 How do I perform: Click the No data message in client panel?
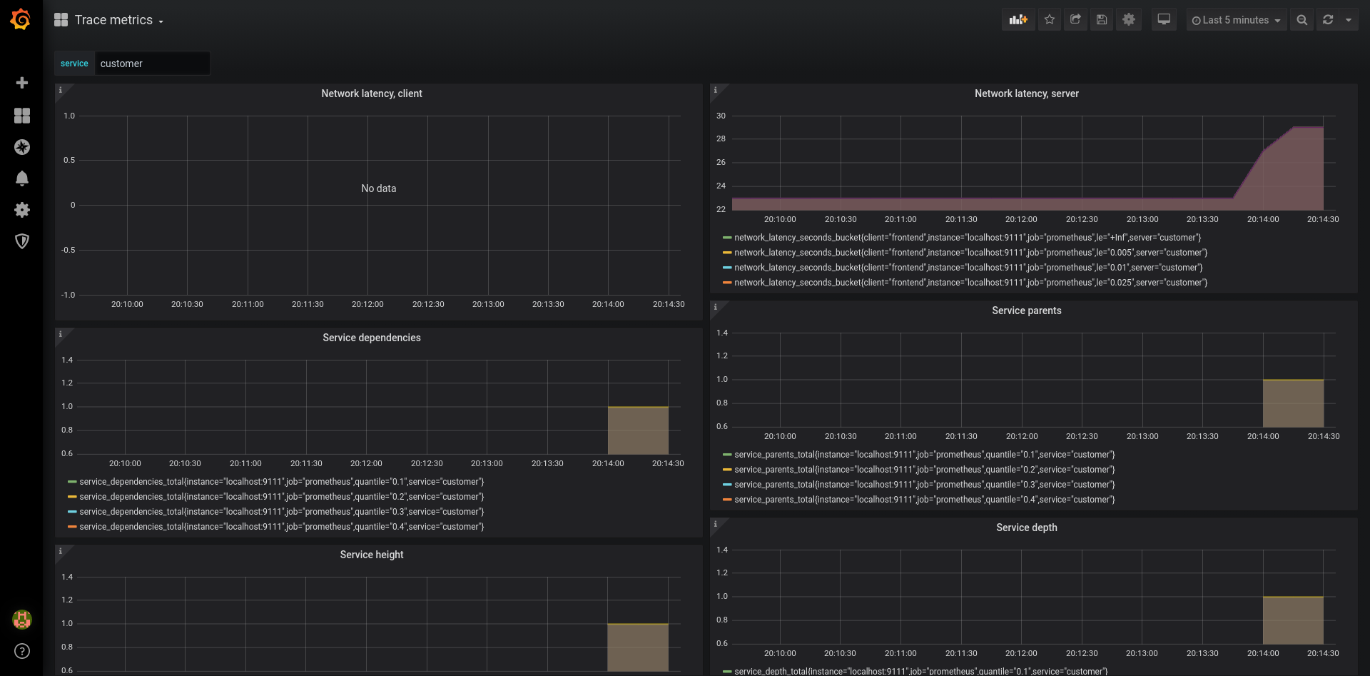378,188
